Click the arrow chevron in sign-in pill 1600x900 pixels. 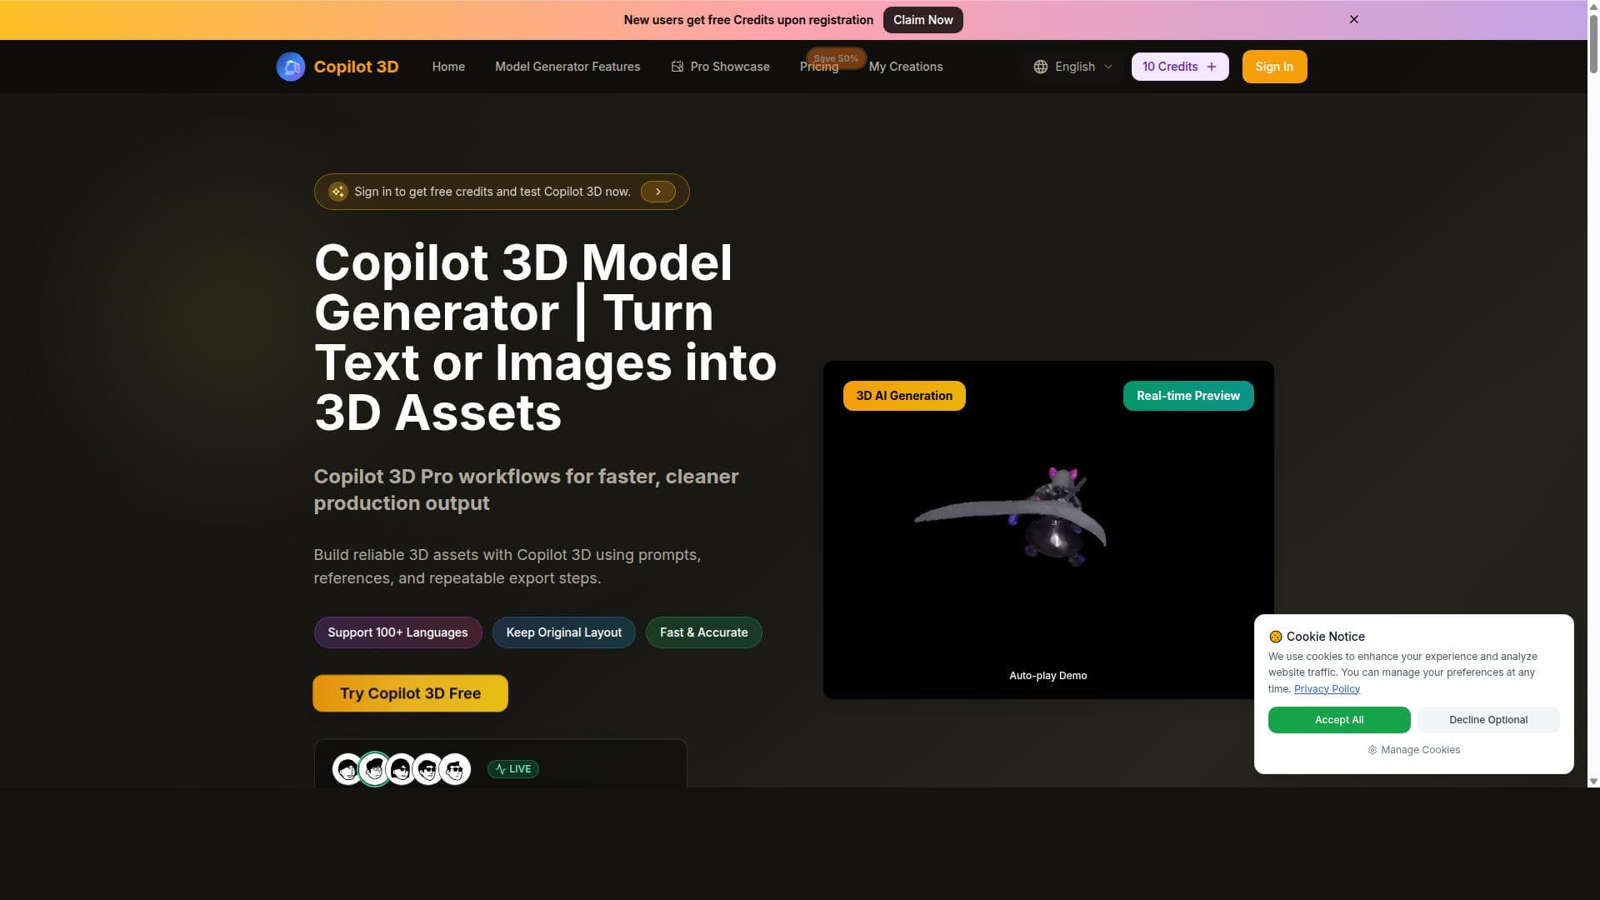tap(657, 192)
